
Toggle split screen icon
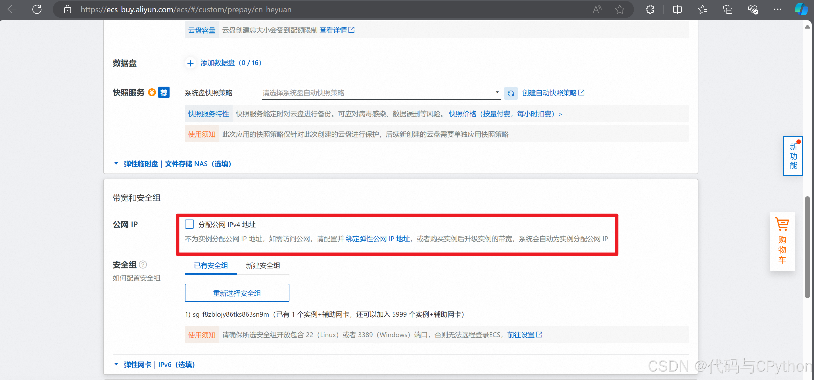click(677, 9)
